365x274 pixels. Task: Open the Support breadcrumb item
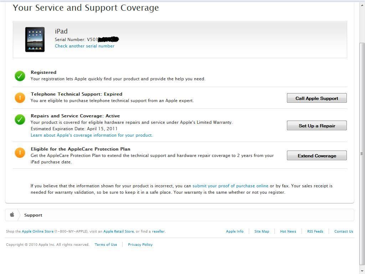[x=33, y=215]
